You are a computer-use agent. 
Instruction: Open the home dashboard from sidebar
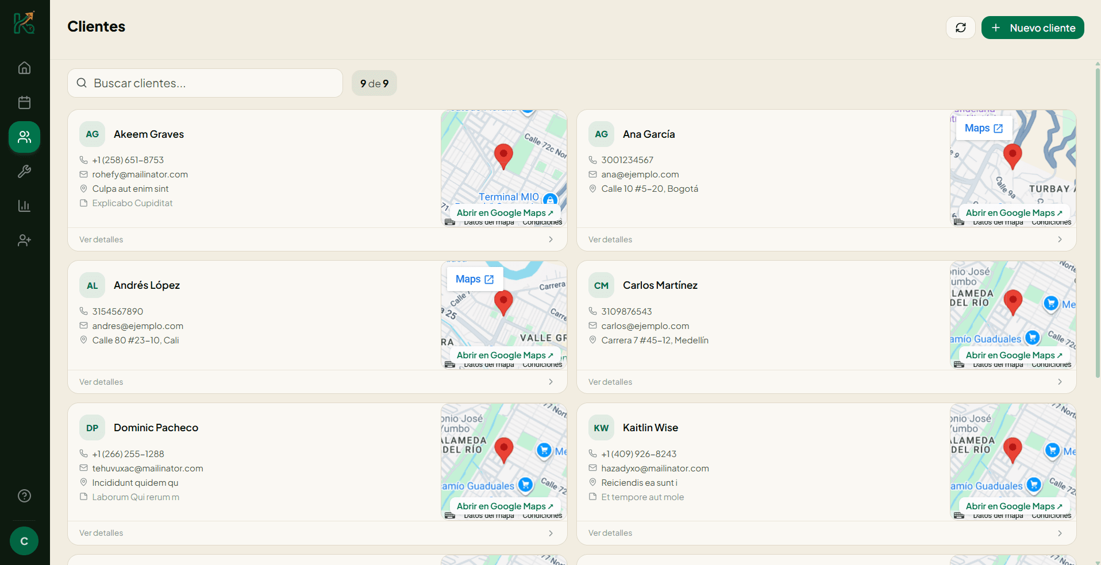tap(24, 68)
